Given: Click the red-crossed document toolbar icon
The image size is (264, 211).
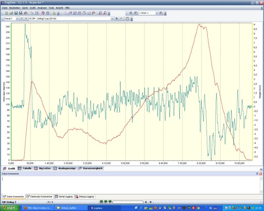Looking at the screenshot, I should [43, 13].
